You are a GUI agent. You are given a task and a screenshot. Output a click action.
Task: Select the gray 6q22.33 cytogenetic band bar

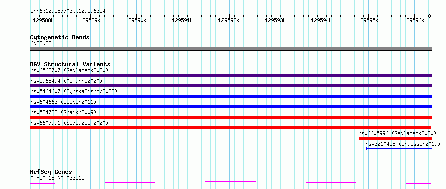pos(231,49)
